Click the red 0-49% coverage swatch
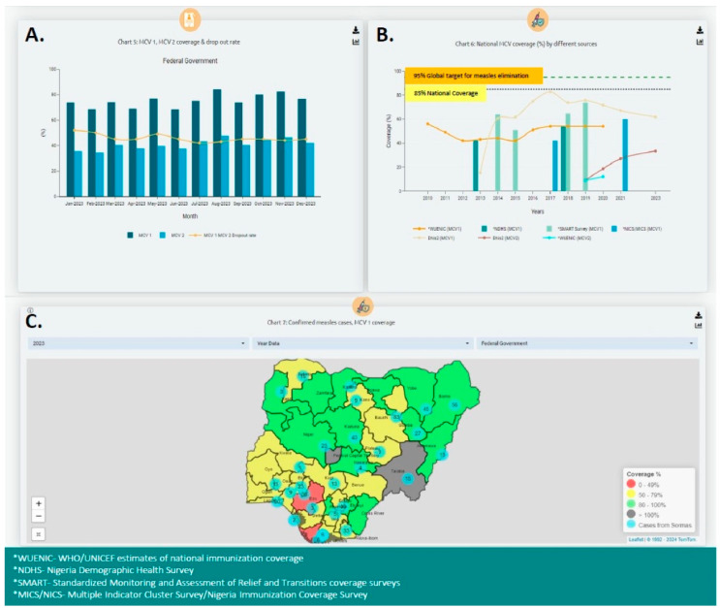The image size is (720, 608). point(631,485)
